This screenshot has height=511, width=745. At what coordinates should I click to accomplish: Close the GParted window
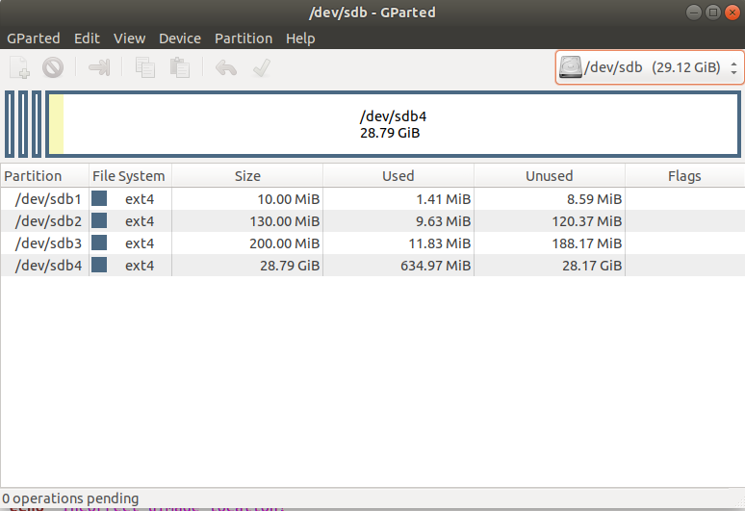(732, 13)
